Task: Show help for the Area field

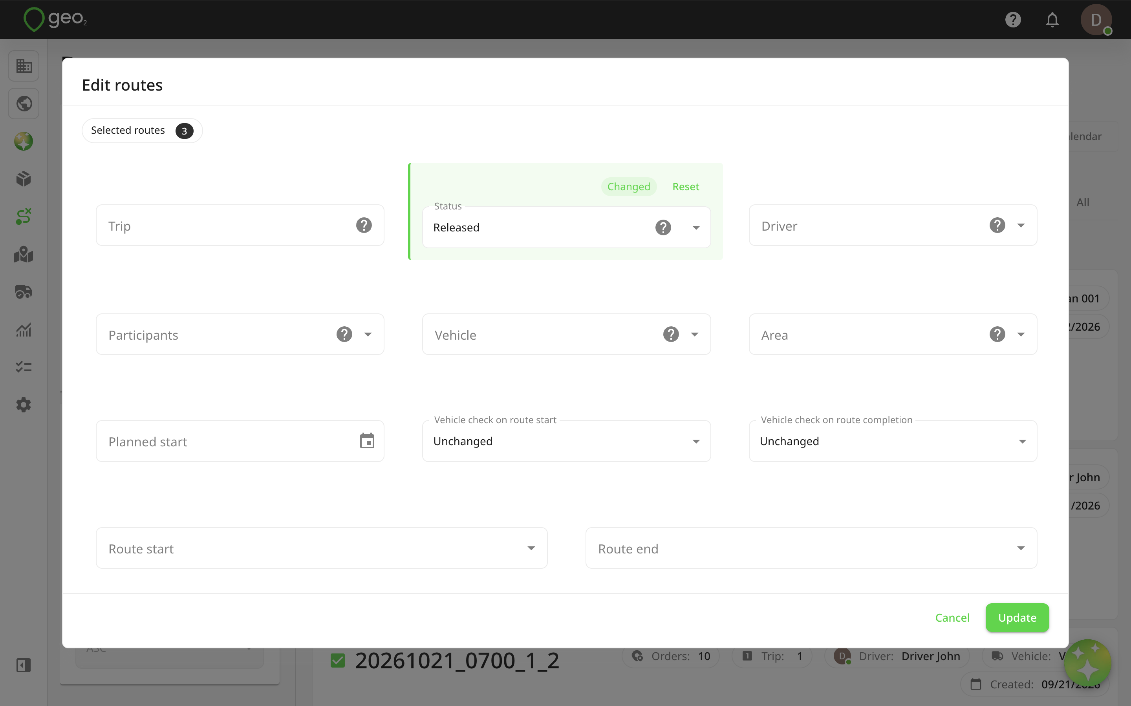Action: tap(997, 334)
